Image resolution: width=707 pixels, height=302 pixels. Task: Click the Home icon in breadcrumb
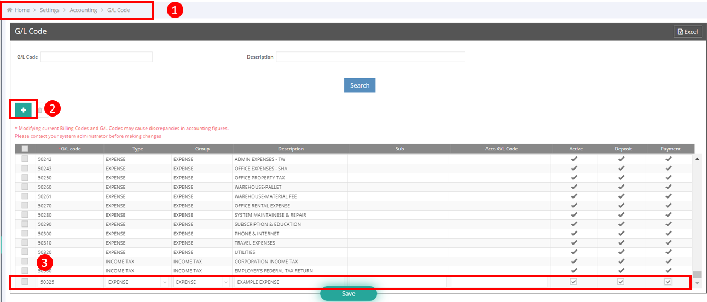coord(9,10)
